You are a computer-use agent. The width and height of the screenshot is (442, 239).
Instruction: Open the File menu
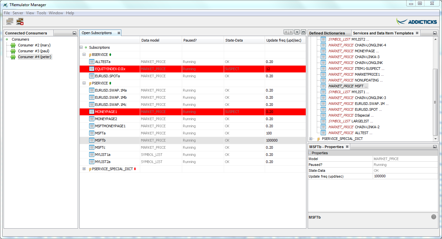coord(7,13)
